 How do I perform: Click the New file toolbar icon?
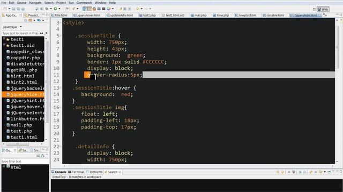pyautogui.click(x=5, y=9)
